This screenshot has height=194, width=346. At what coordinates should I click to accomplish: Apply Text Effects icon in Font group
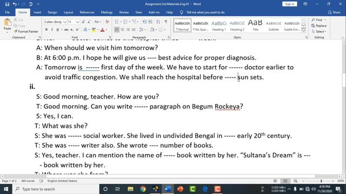tap(85, 30)
